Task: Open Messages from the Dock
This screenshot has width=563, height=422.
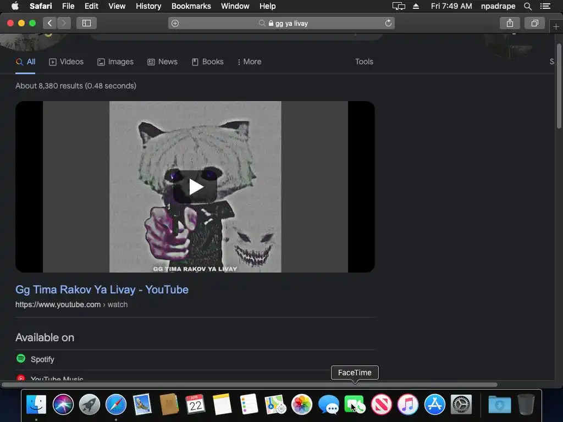Action: pos(329,404)
